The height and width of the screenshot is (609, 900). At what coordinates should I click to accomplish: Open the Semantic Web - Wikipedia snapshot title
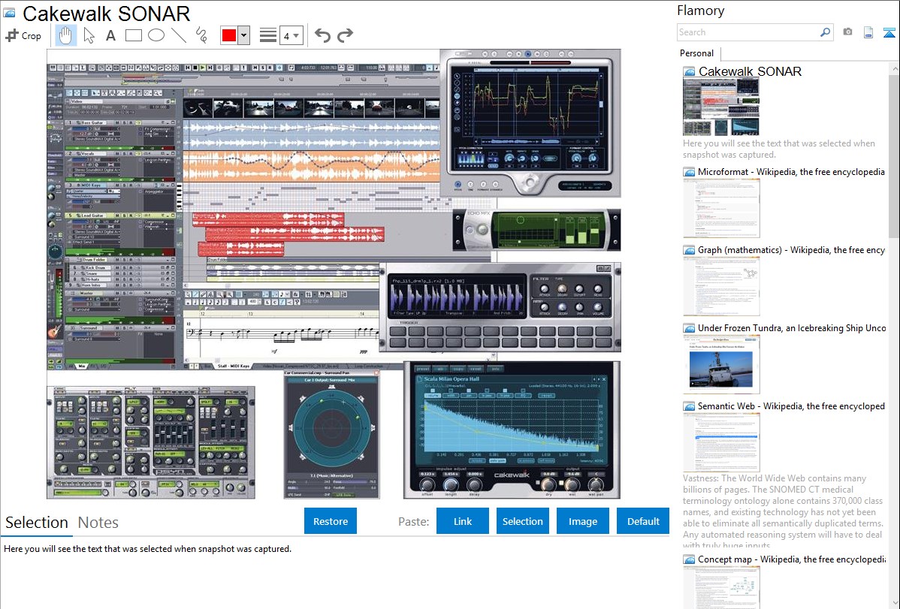(x=791, y=405)
